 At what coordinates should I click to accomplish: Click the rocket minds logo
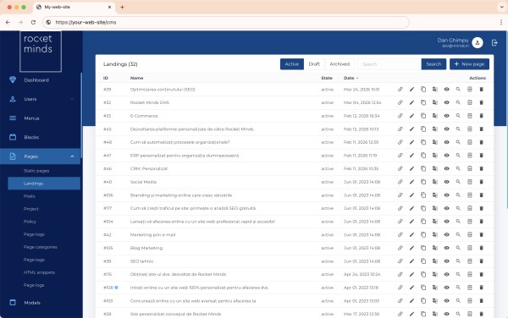tap(41, 51)
